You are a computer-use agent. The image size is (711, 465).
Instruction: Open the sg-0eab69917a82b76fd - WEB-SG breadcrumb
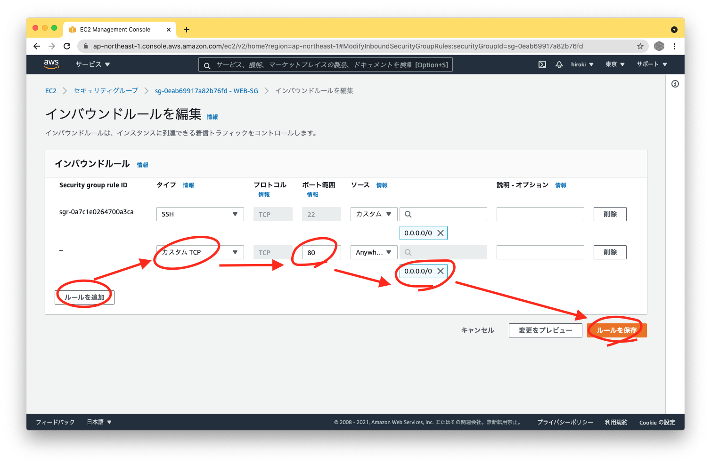pyautogui.click(x=206, y=91)
